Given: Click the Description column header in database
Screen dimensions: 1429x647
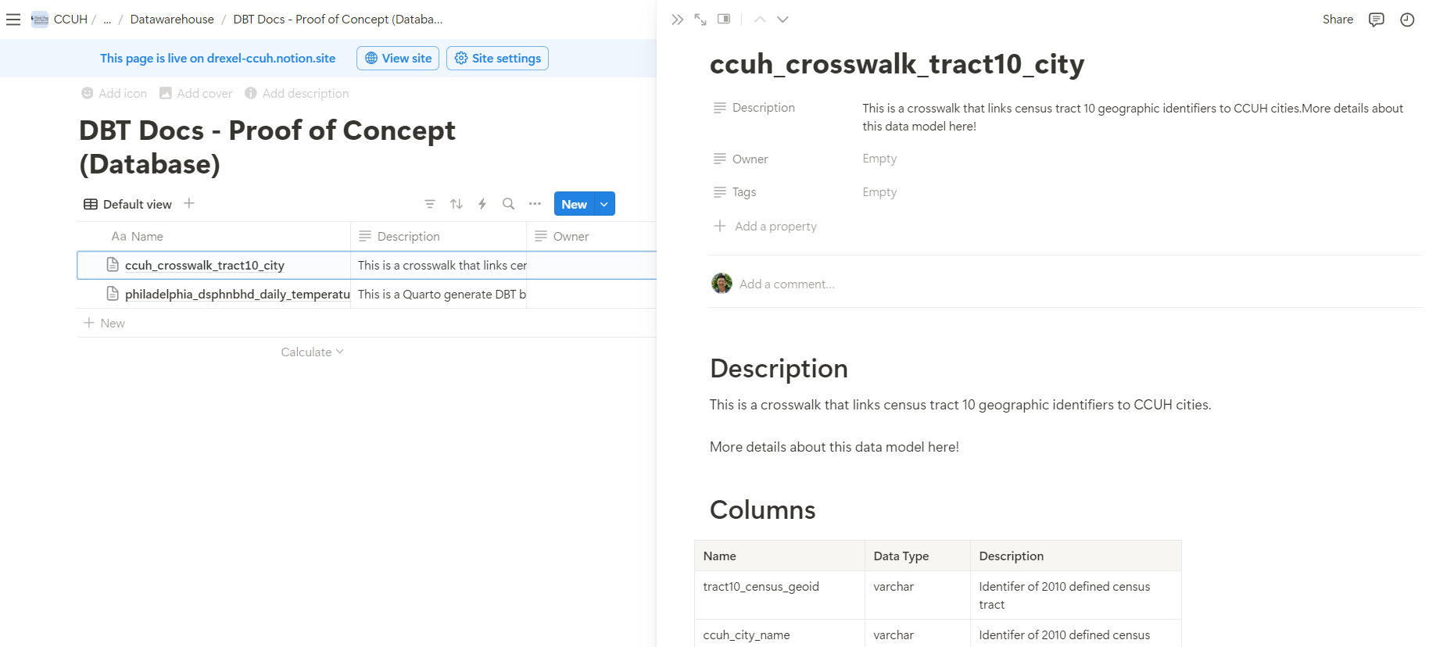Looking at the screenshot, I should (x=439, y=236).
